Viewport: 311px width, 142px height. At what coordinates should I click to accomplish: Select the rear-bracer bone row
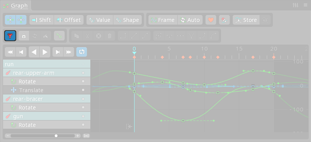46,99
